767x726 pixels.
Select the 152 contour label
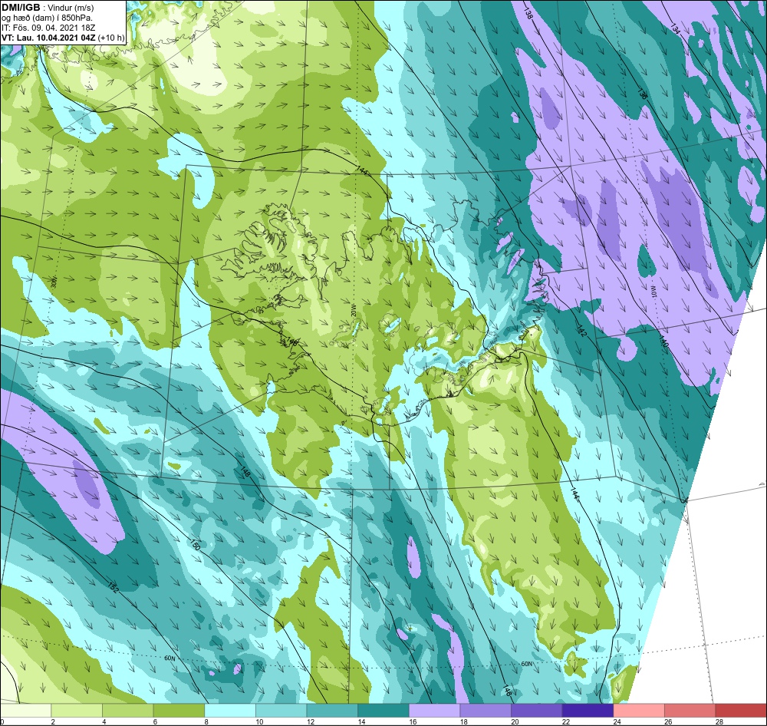[x=112, y=587]
